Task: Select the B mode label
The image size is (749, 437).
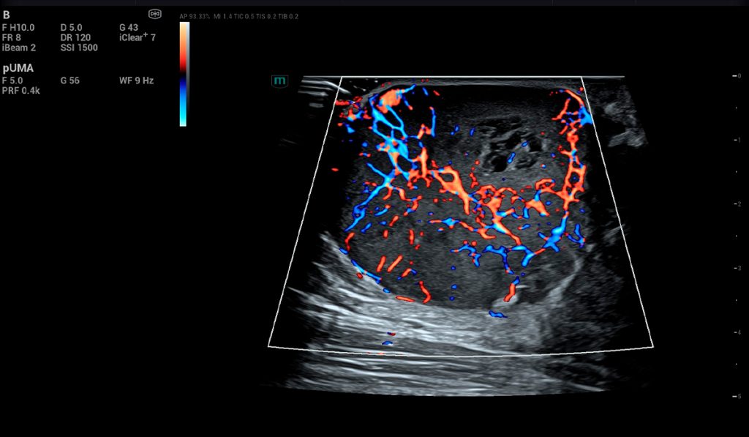Action: [x=7, y=15]
